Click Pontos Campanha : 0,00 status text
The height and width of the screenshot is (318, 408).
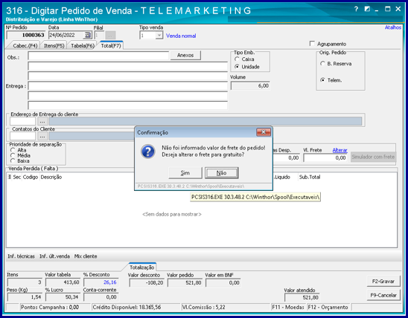pyautogui.click(x=50, y=308)
